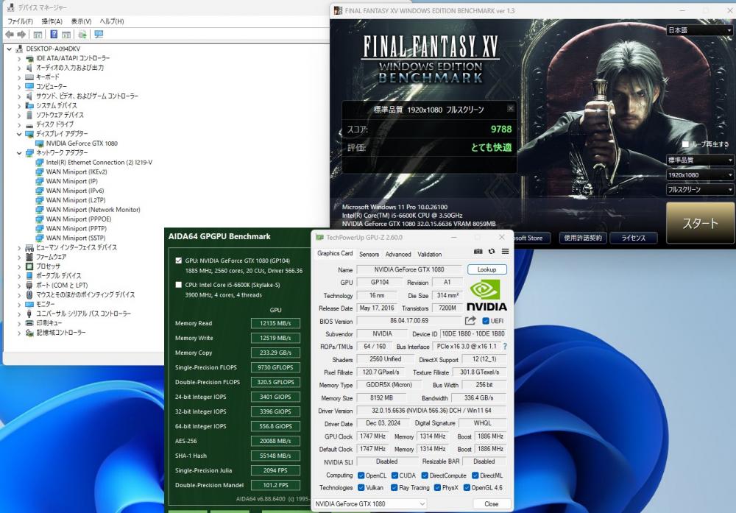
Task: Click the Final Fantasy XV benchmark title icon
Action: click(338, 10)
